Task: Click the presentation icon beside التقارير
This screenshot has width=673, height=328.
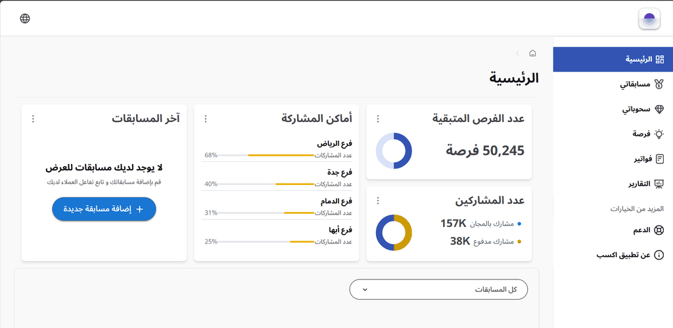Action: (x=660, y=184)
